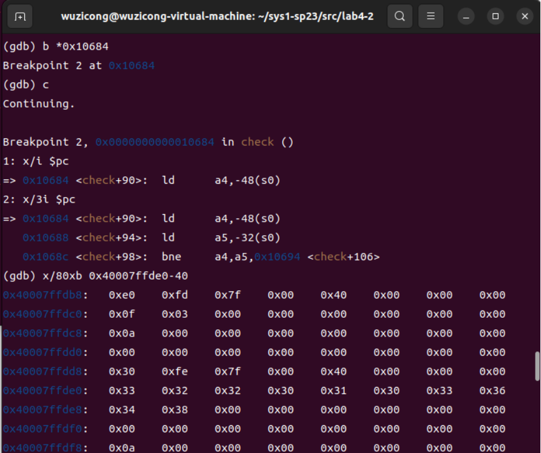Click the window title text
The width and height of the screenshot is (541, 453).
pos(217,16)
